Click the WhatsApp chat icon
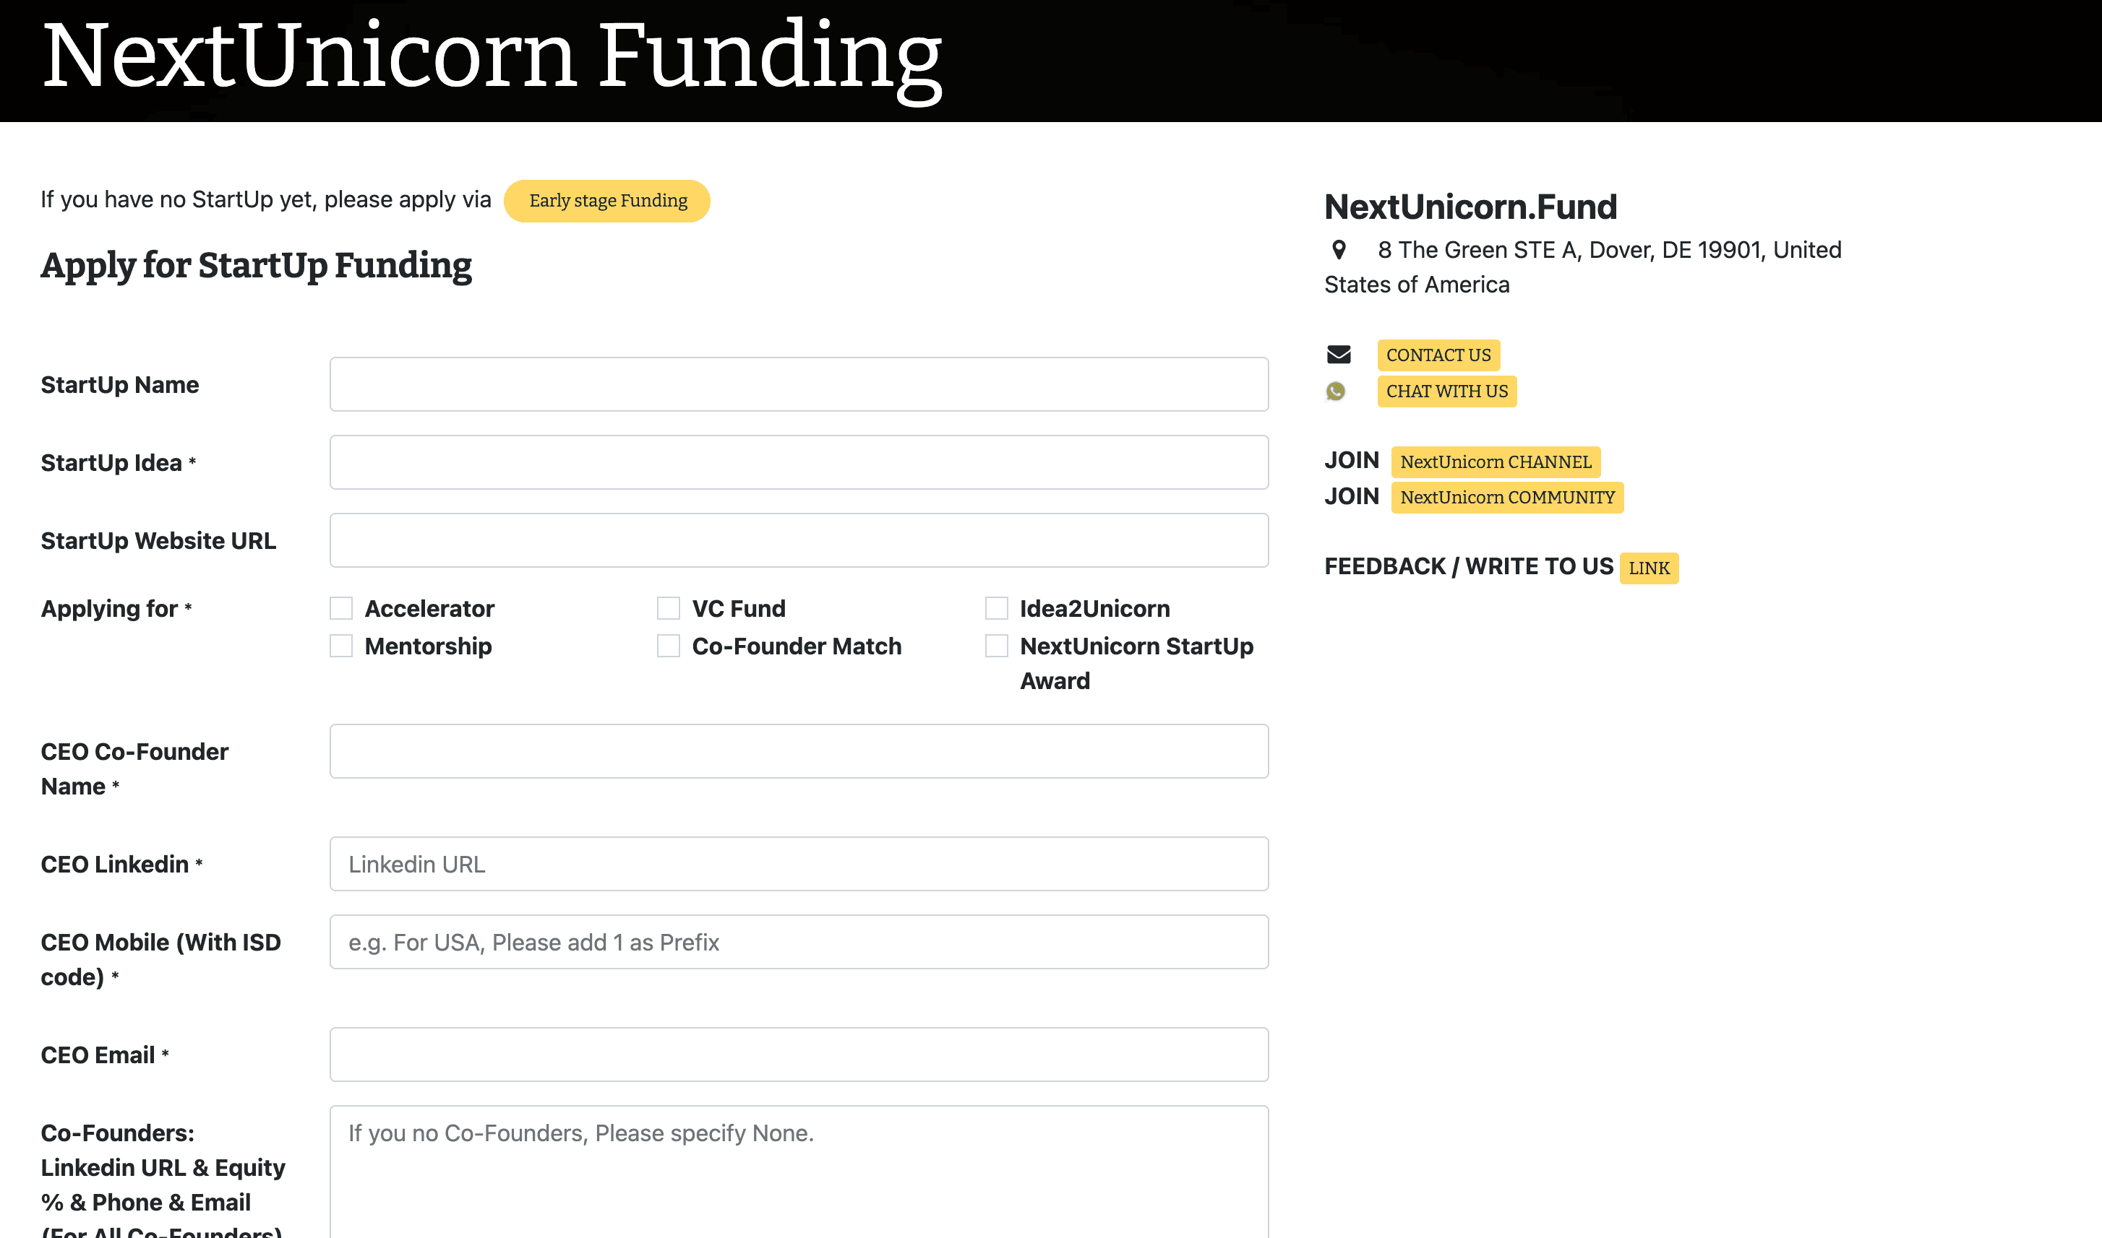The height and width of the screenshot is (1238, 2102). click(x=1336, y=391)
